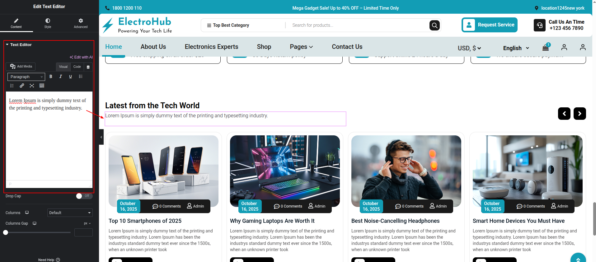Viewport: 596px width, 262px height.
Task: Switch to the Style tab
Action: click(48, 23)
